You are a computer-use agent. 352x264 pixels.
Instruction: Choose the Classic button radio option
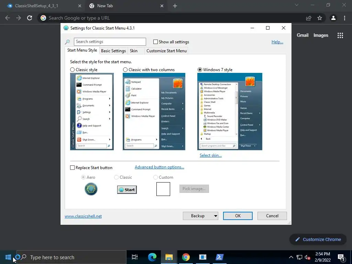coord(116,177)
